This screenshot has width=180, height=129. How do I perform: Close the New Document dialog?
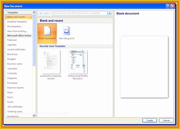(x=172, y=6)
